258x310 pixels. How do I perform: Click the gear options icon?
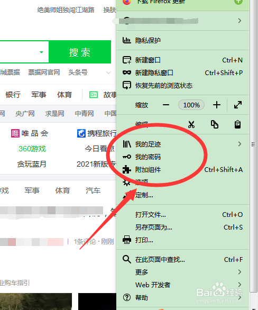[126, 183]
